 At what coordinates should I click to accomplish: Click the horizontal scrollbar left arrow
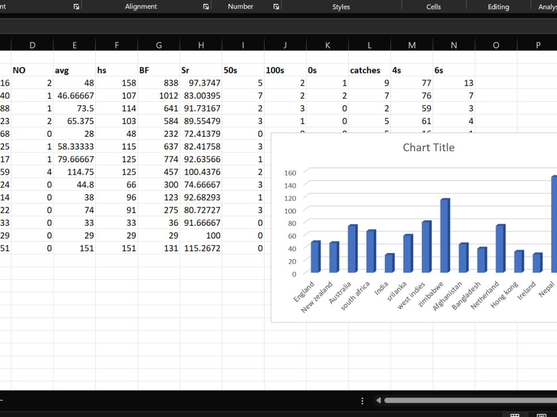tap(379, 400)
